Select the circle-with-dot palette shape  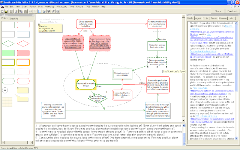click(5, 90)
